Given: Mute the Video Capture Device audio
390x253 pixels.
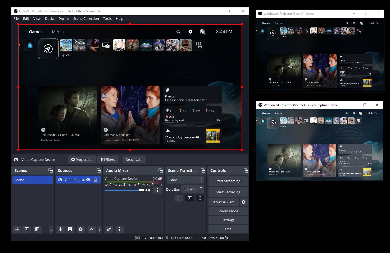Looking at the screenshot, I should (148, 190).
